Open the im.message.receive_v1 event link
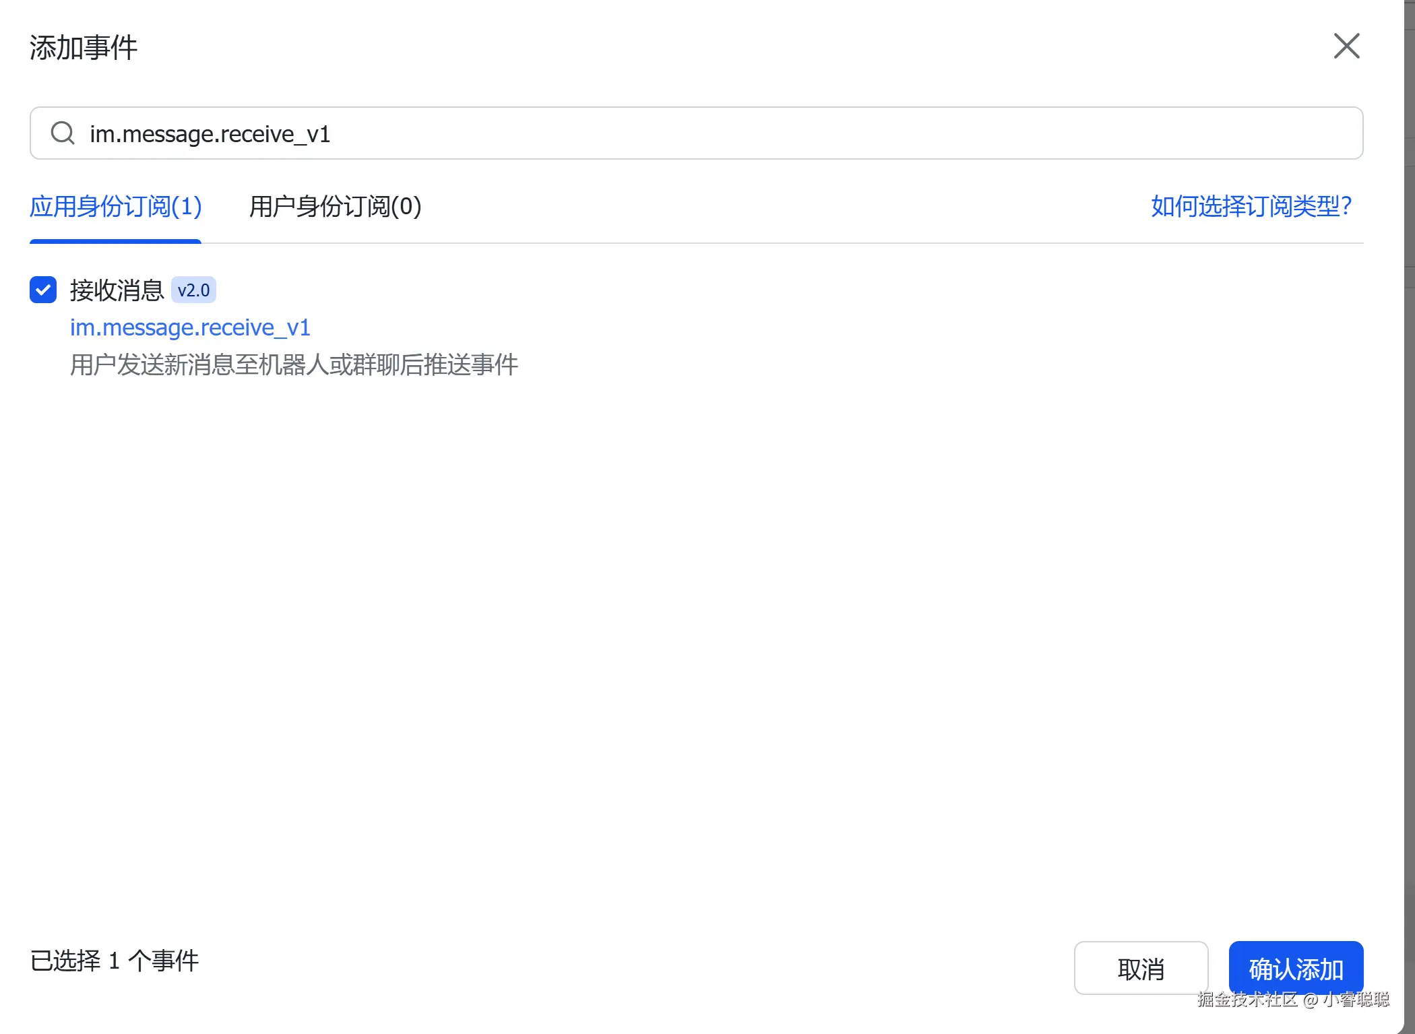The width and height of the screenshot is (1415, 1034). [190, 327]
